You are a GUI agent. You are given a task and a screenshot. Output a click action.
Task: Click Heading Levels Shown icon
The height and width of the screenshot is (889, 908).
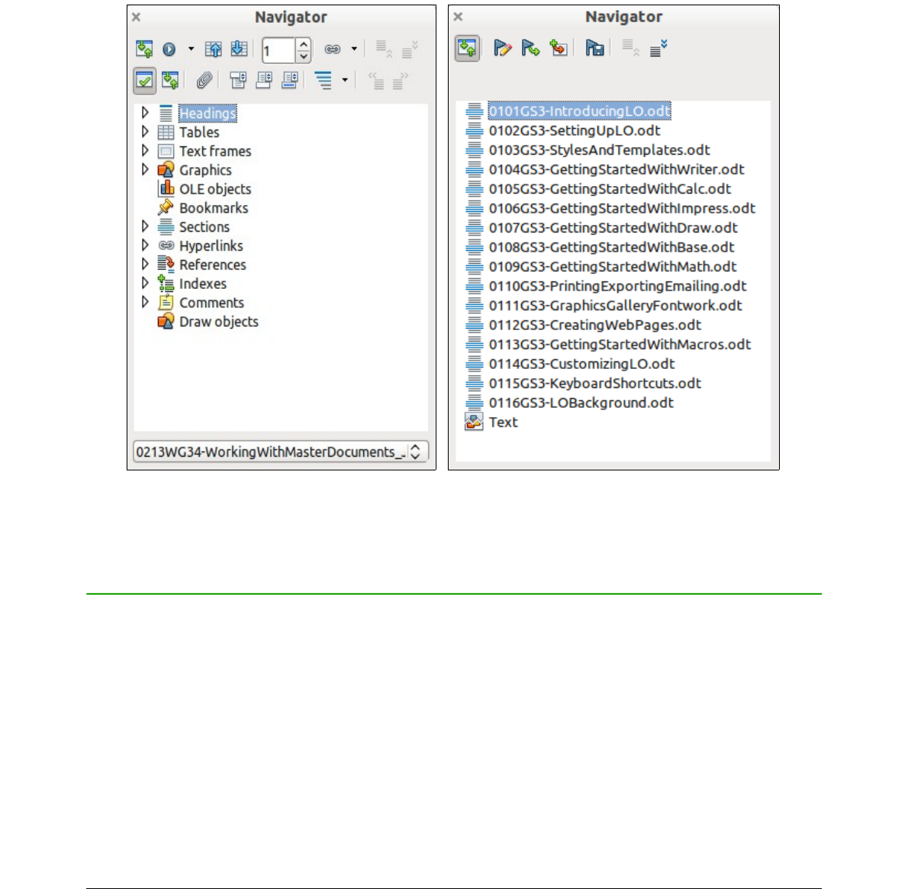coord(323,80)
